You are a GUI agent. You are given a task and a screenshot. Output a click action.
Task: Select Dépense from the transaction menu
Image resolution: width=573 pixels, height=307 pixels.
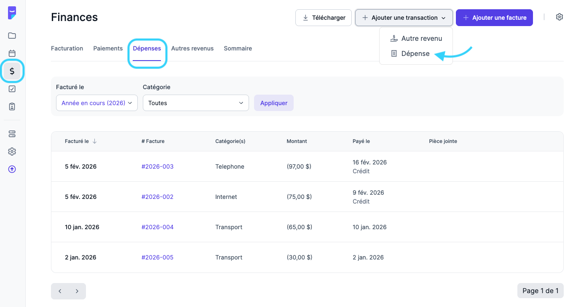[415, 54]
